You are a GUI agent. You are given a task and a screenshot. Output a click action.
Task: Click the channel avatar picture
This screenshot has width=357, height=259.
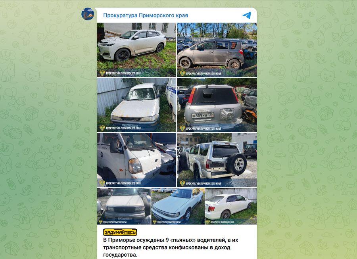coord(88,14)
